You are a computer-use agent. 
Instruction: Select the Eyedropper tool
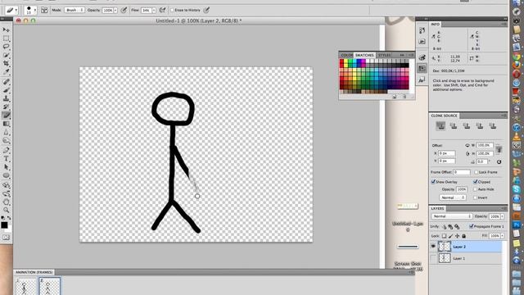(6, 72)
